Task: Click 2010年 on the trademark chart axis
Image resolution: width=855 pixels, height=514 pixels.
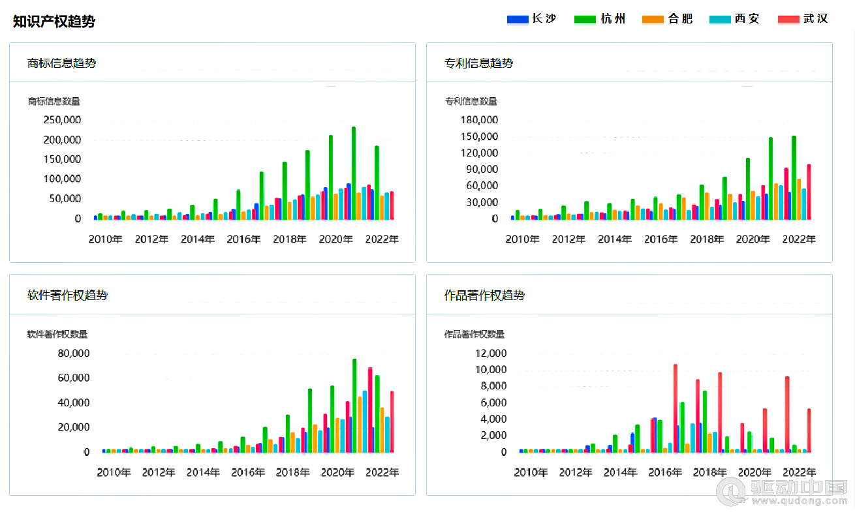Action: (106, 239)
